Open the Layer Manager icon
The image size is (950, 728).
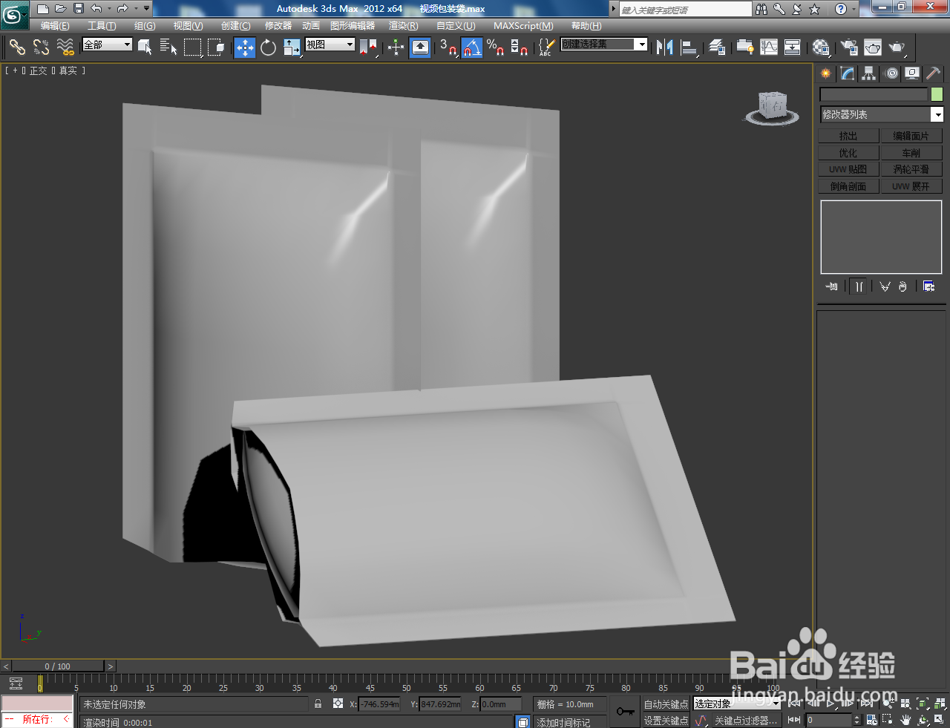(x=717, y=47)
